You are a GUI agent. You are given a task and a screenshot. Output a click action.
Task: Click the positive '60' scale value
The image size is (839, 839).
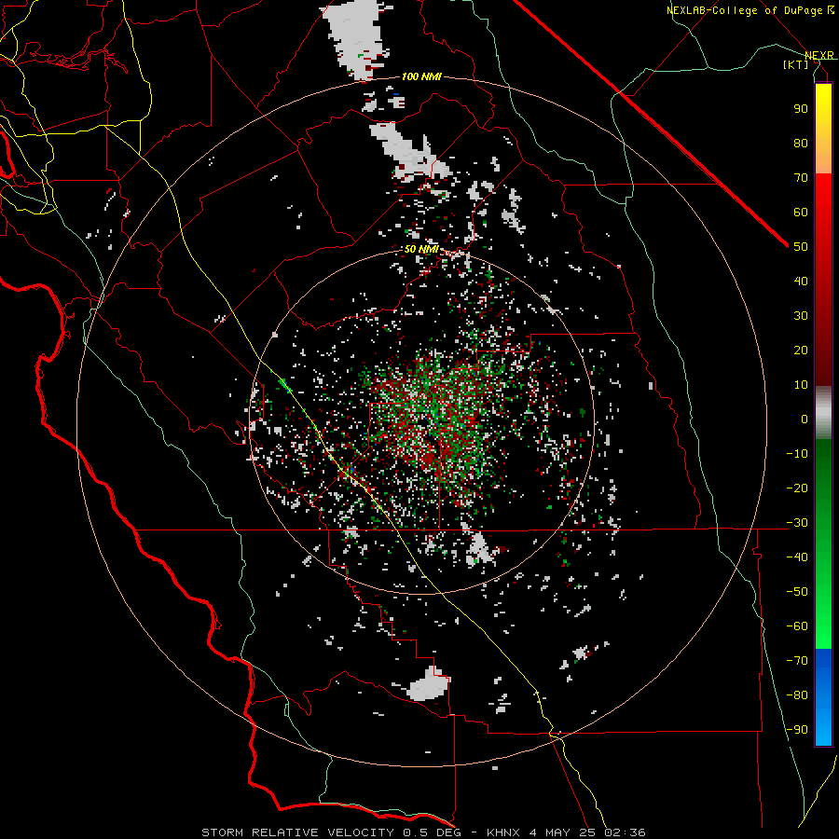click(x=801, y=212)
